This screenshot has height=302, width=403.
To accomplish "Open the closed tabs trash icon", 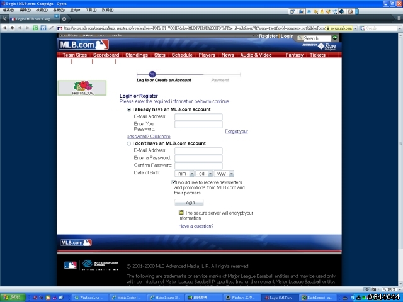I will 399,18.
